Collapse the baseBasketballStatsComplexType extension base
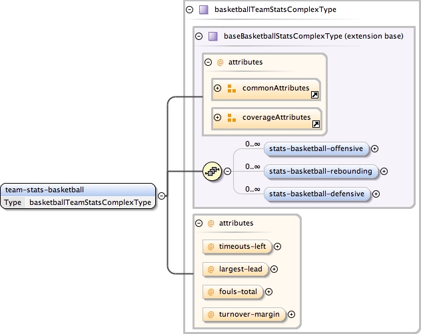The height and width of the screenshot is (334, 421). pyautogui.click(x=199, y=36)
